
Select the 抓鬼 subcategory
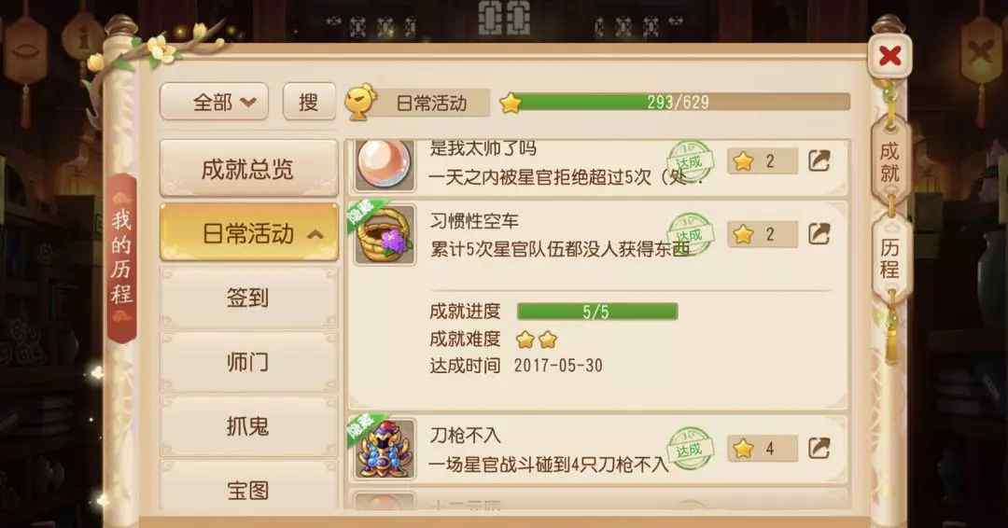[249, 426]
